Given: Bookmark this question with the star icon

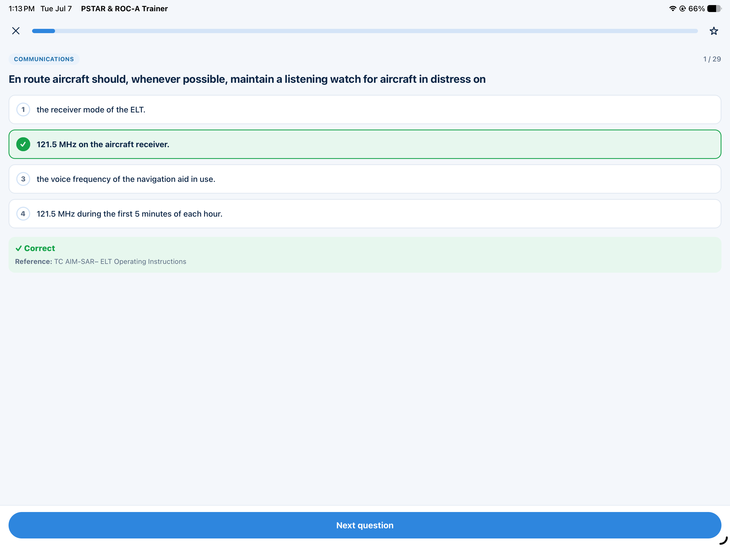Looking at the screenshot, I should (713, 31).
